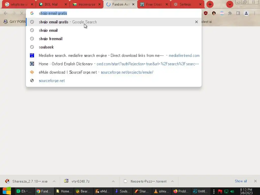This screenshot has height=195, width=260.
Task: Click the uBlock Origin extension icon
Action: (x=206, y=13)
